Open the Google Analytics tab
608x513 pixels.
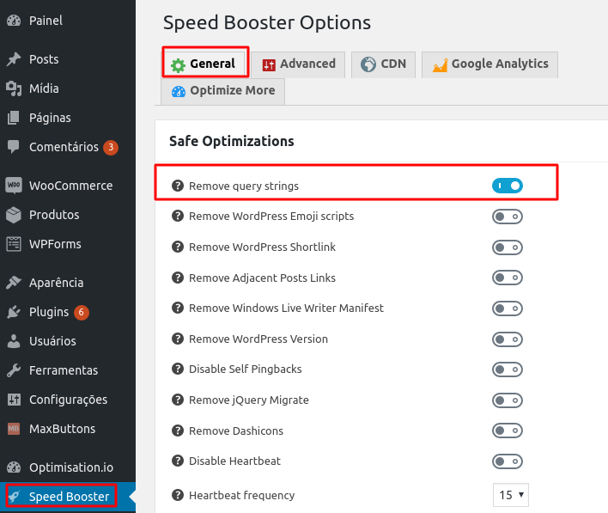[489, 64]
